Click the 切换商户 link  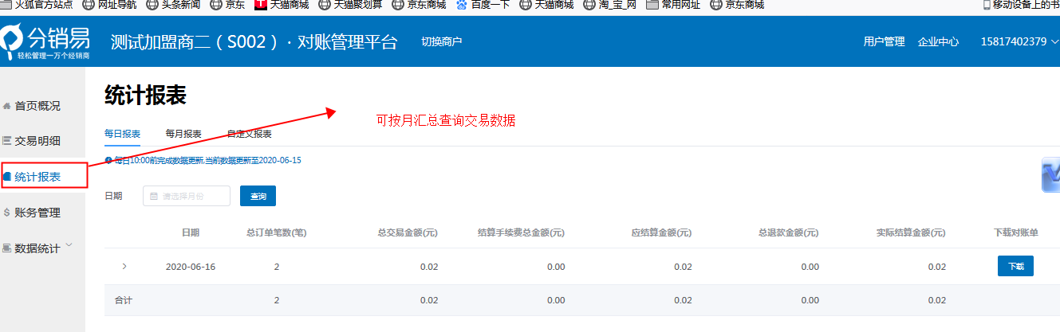441,41
